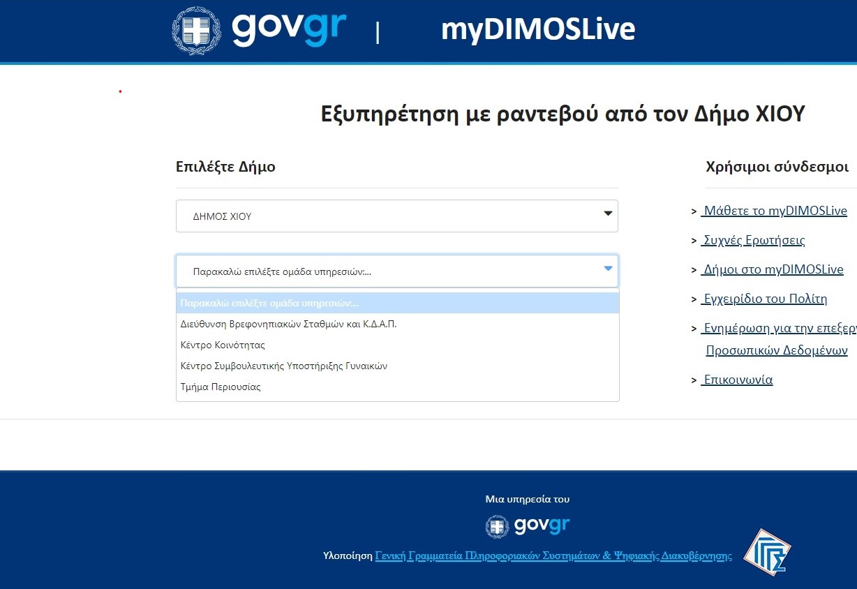This screenshot has width=857, height=589.
Task: Open the Συχνές Ερωτήσεις link
Action: click(x=753, y=240)
